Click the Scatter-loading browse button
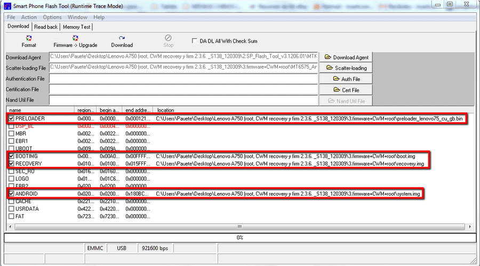480x266 pixels. pyautogui.click(x=346, y=68)
